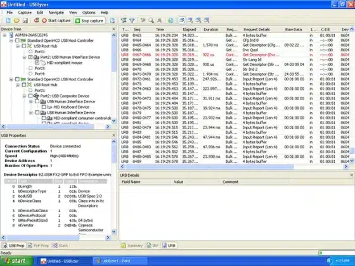
Task: Select window layout 2 toolbar icon
Action: coord(190,20)
